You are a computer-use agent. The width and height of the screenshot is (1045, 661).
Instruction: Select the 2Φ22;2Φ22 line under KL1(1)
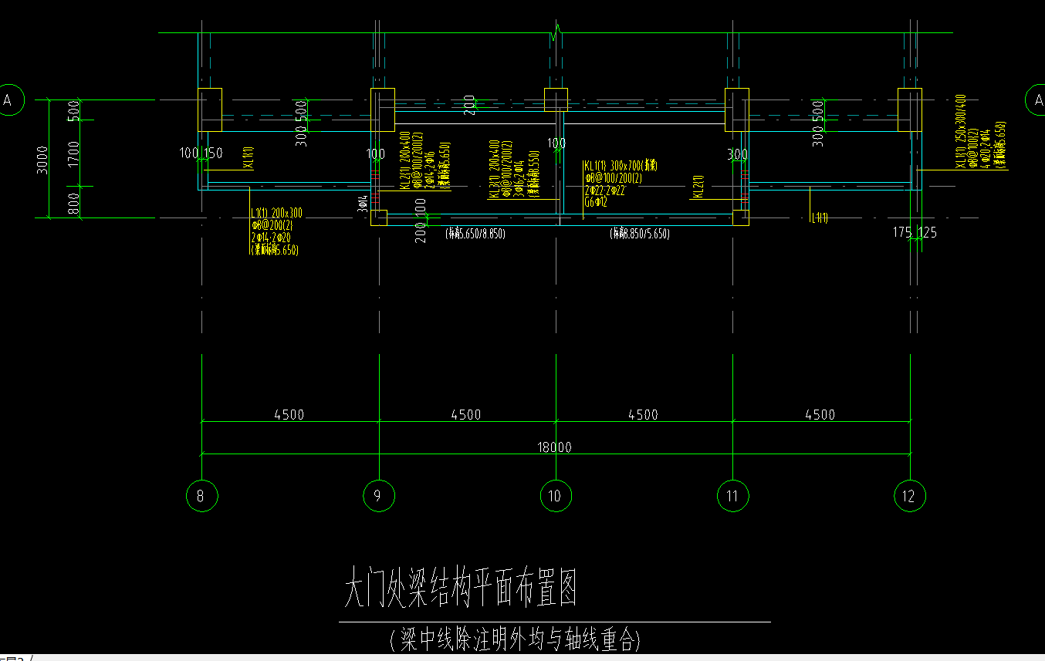[x=604, y=191]
